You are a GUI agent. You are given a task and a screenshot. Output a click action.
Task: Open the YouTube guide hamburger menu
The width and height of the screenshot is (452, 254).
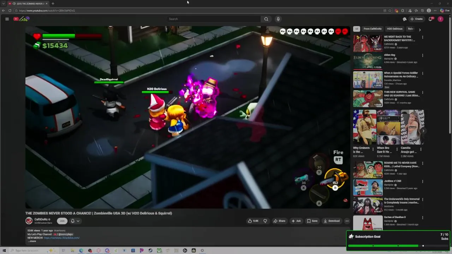[x=7, y=19]
